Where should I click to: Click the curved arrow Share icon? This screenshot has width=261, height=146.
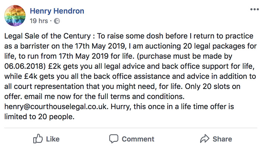205,139
